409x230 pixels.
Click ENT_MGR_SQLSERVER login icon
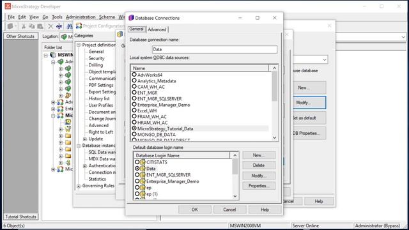point(143,174)
